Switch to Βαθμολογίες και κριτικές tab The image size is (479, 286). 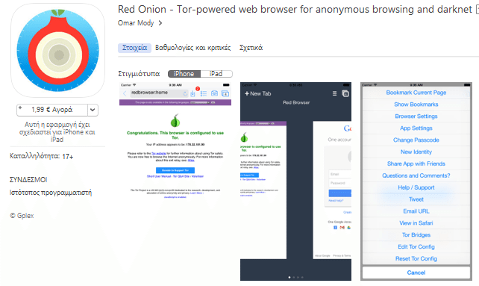click(x=192, y=48)
